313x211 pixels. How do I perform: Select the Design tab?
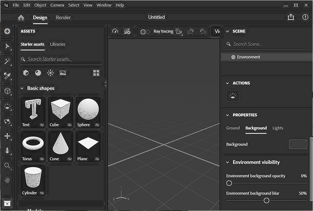40,17
